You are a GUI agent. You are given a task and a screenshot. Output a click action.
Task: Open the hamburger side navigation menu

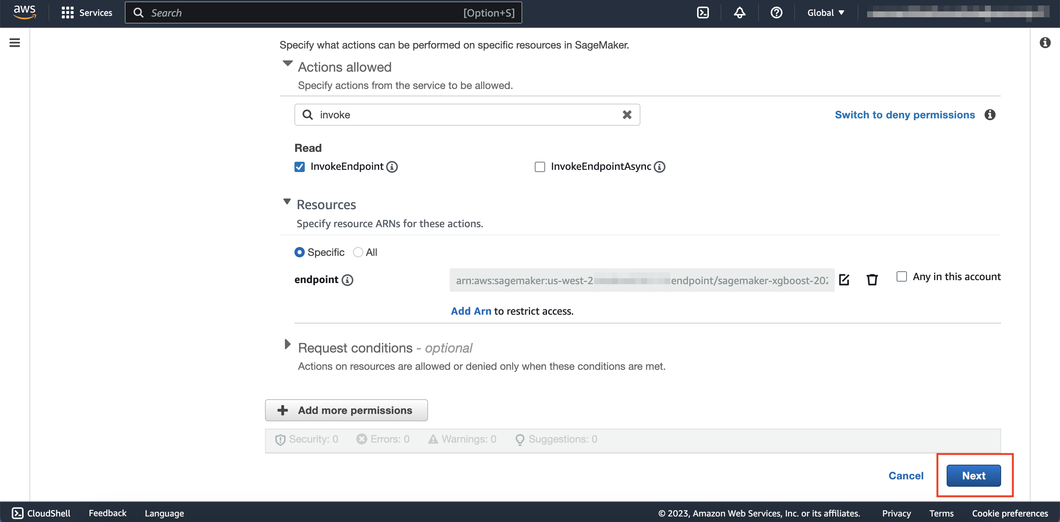click(x=14, y=43)
